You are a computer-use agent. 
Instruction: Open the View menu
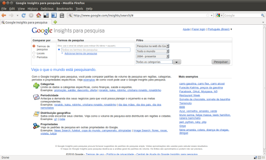coord(21,9)
